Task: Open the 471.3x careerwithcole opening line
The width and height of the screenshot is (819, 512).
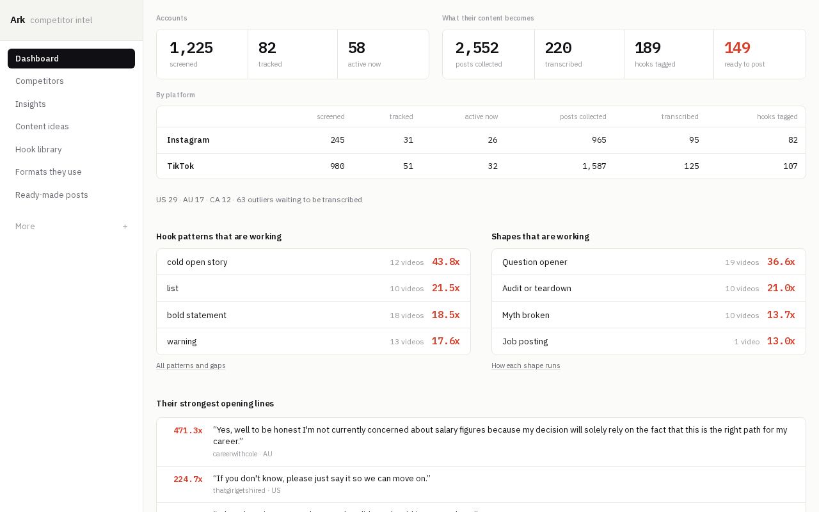Action: point(481,442)
